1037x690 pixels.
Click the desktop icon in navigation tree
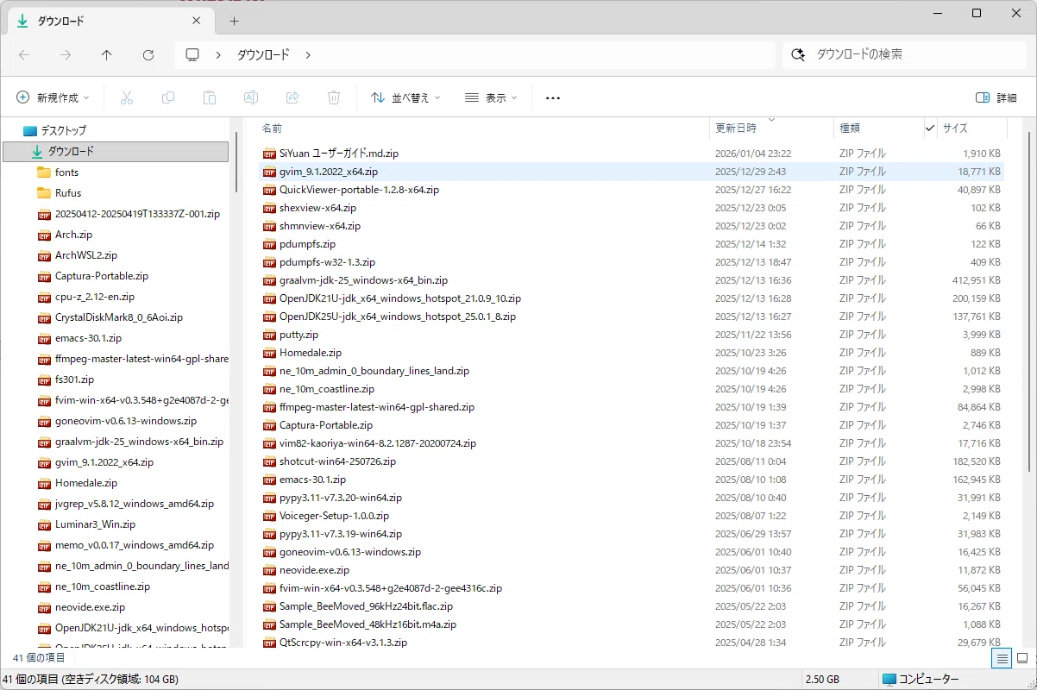tap(30, 131)
